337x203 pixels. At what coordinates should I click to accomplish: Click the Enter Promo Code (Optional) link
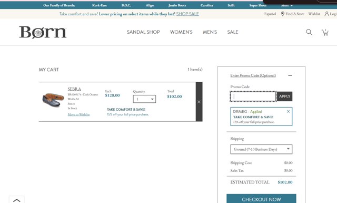(x=253, y=75)
